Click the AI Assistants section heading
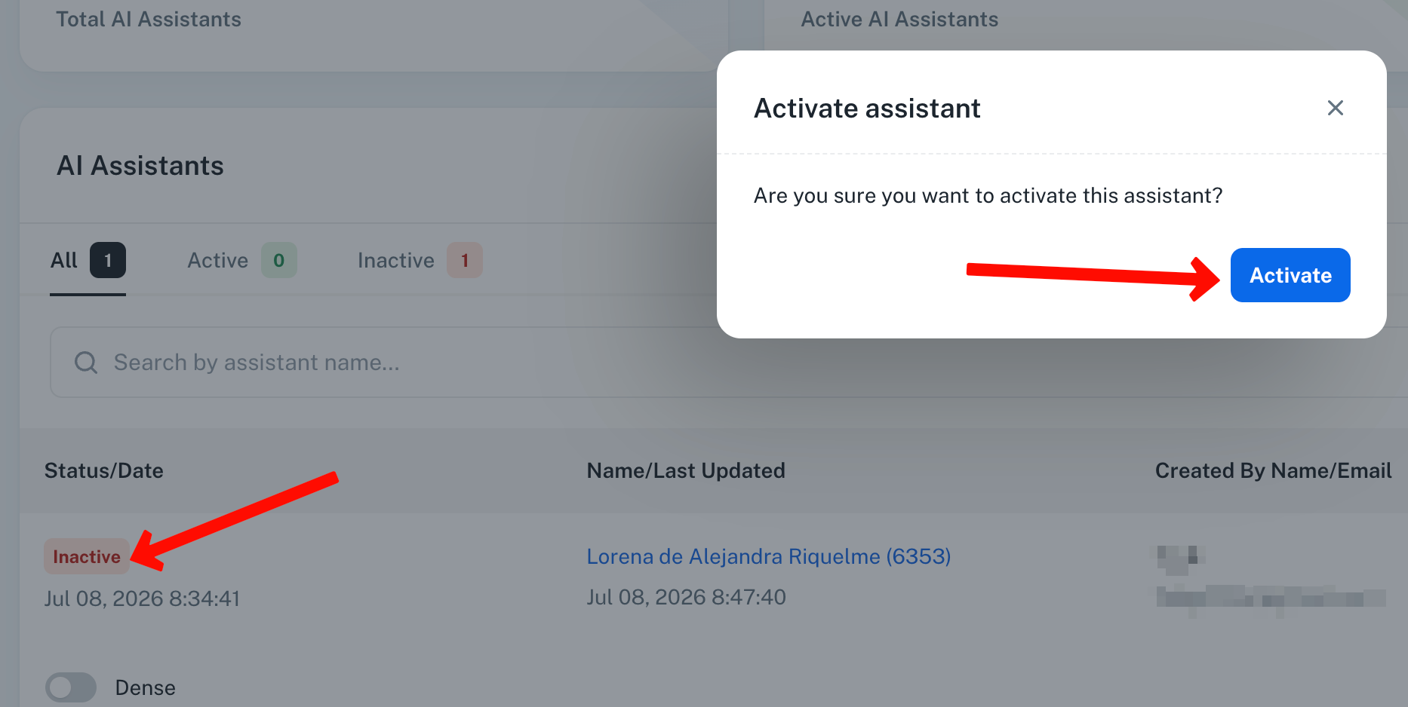 [x=140, y=166]
